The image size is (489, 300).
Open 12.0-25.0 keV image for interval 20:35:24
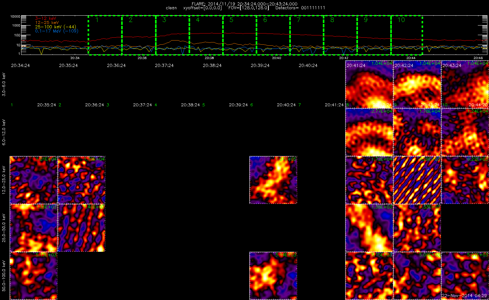[x=81, y=180]
